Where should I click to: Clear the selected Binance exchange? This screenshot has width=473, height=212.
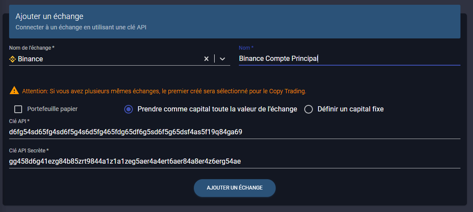[206, 59]
